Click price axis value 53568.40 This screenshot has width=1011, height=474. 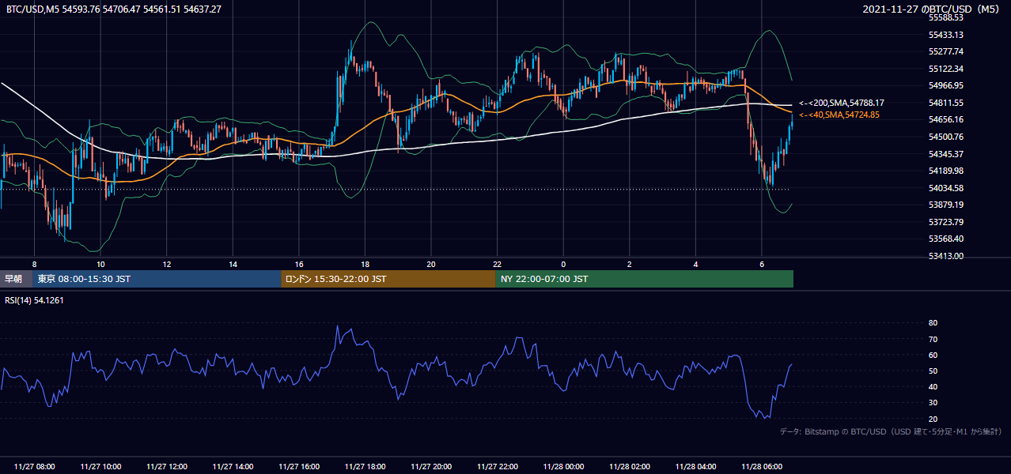point(946,239)
